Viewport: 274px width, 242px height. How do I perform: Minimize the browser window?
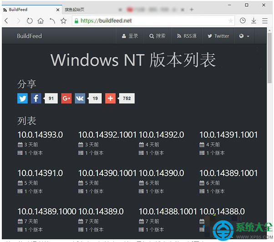click(229, 5)
